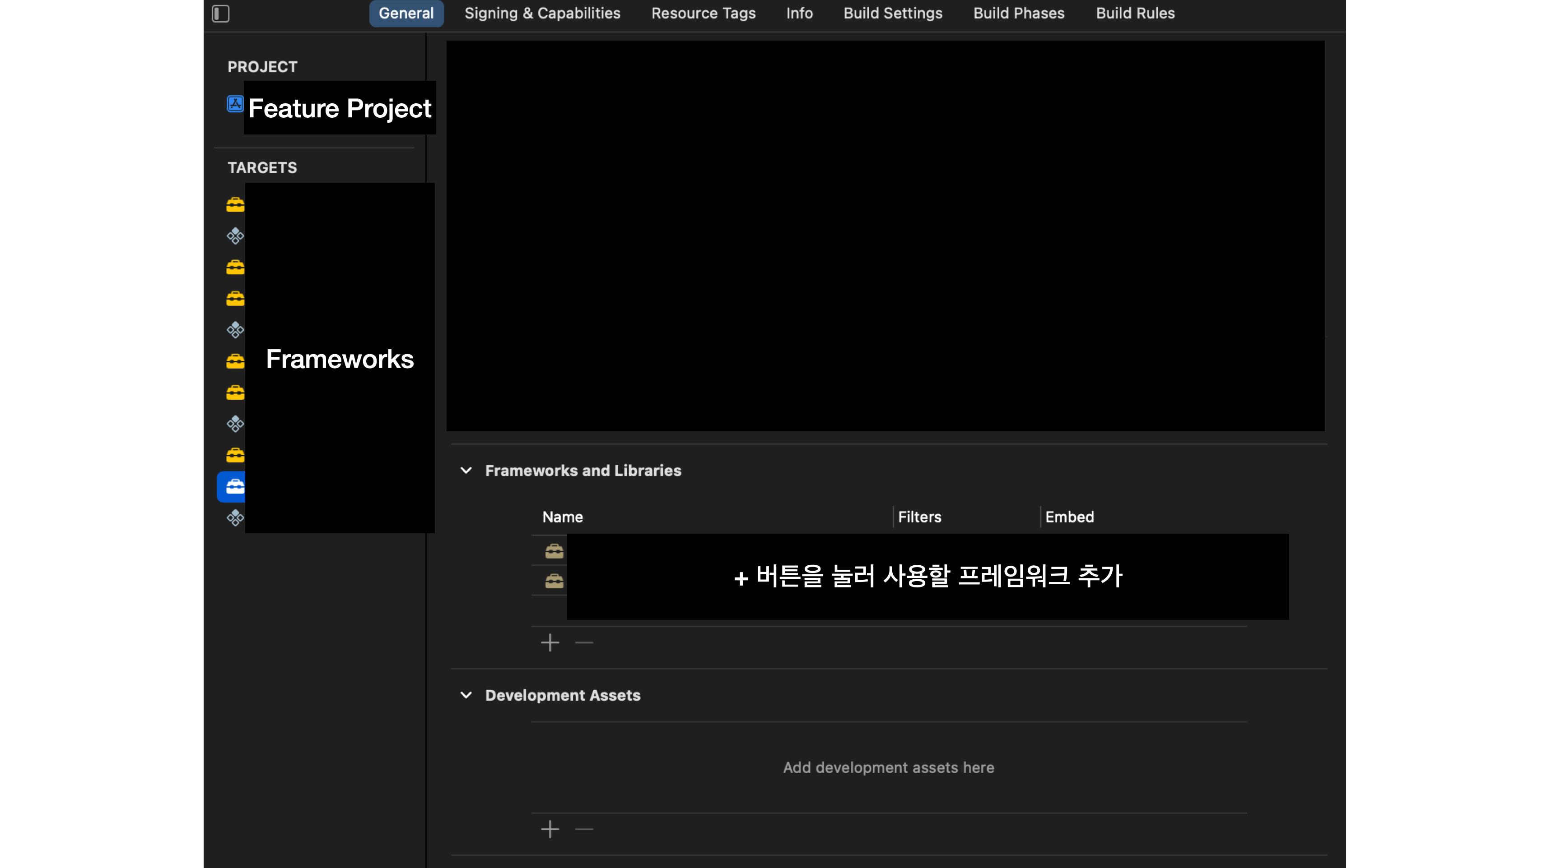
Task: Select the Feature Project blueprint icon
Action: click(235, 104)
